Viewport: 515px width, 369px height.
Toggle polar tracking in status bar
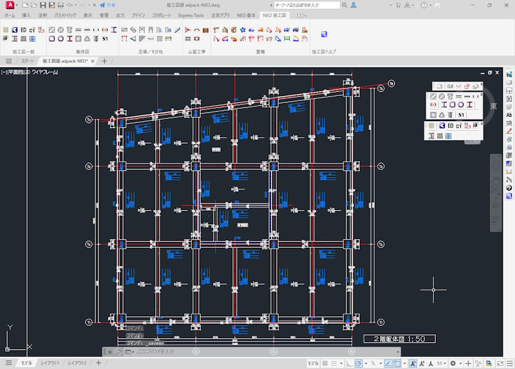click(x=359, y=363)
